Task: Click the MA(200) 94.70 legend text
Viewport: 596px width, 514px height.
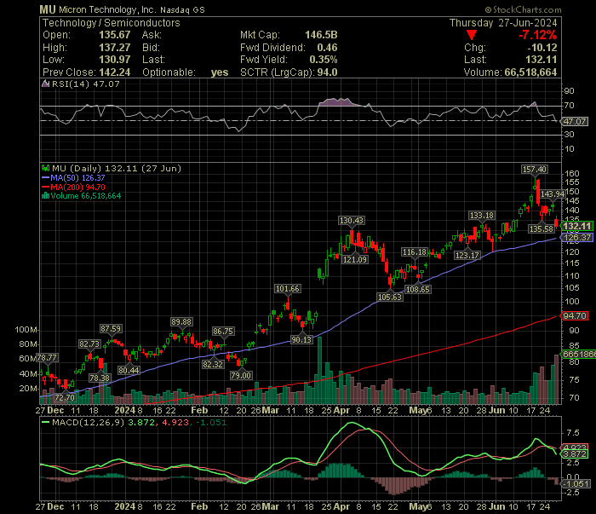Action: (77, 187)
